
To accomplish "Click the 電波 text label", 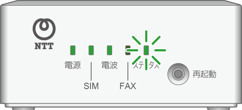I will 109,65.
